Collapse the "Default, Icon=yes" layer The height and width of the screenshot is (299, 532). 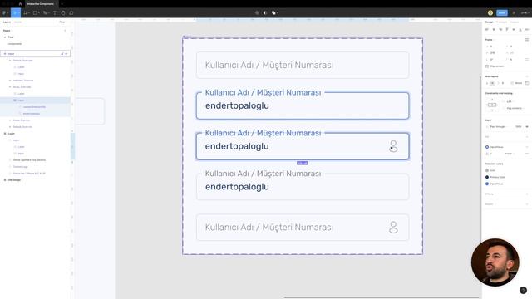[10, 61]
